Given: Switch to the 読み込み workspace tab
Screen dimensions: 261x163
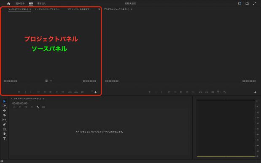Looking at the screenshot, I should [x=20, y=3].
